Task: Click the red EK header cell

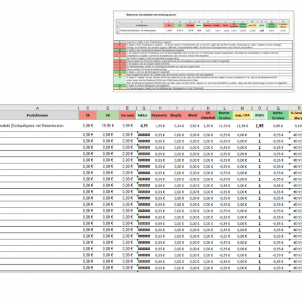Action: pos(88,115)
